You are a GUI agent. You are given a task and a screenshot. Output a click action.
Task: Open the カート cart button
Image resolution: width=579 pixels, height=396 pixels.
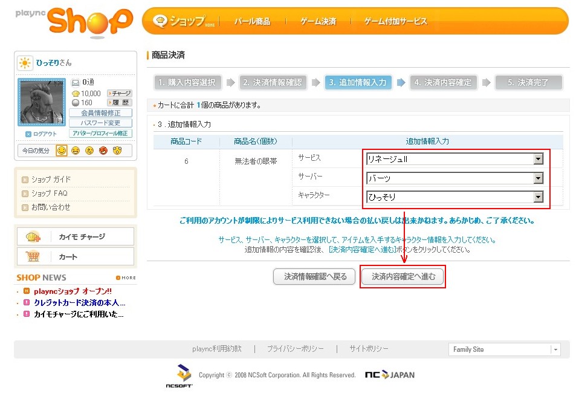[76, 256]
